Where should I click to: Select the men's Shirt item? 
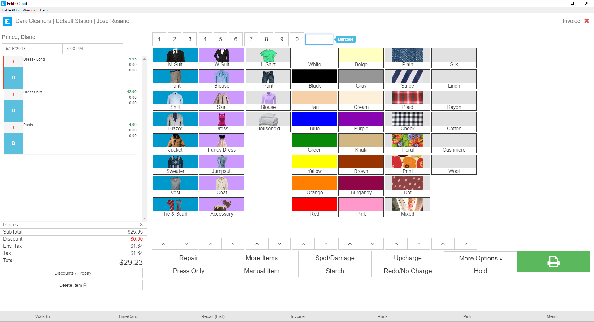pos(175,101)
